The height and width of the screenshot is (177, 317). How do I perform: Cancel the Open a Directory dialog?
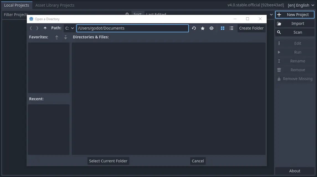pos(198,161)
